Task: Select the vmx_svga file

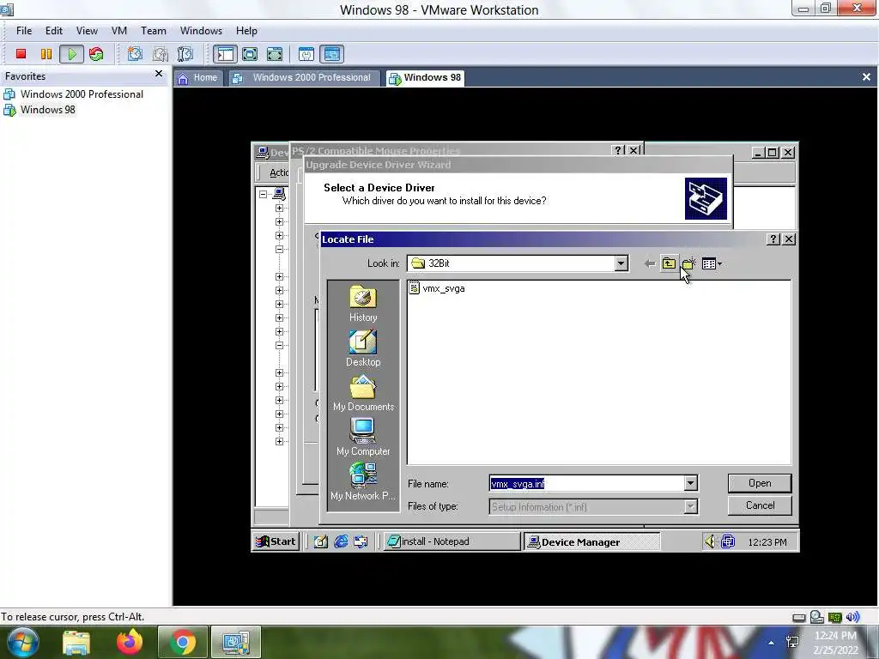Action: 437,288
